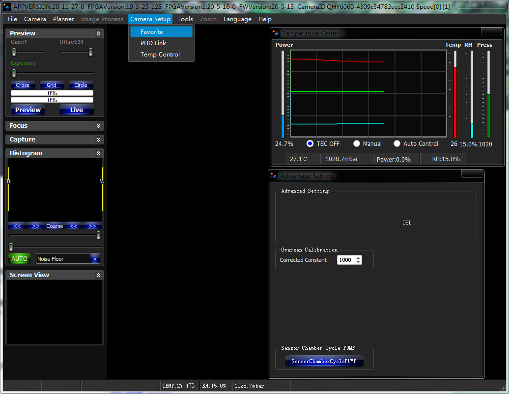509x394 pixels.
Task: Collapse the Preview panel
Action: 98,33
